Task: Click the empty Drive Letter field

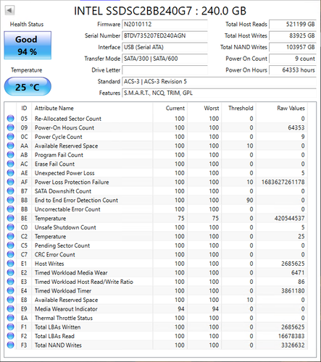Action: [164, 70]
